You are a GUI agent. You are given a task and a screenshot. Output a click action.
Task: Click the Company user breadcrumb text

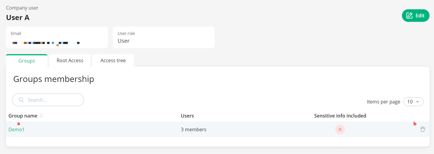[22, 8]
